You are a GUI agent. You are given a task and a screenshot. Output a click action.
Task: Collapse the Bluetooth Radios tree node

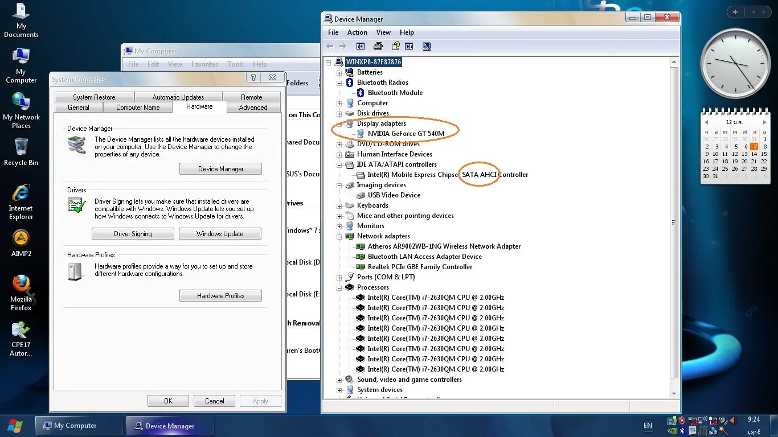coord(339,83)
